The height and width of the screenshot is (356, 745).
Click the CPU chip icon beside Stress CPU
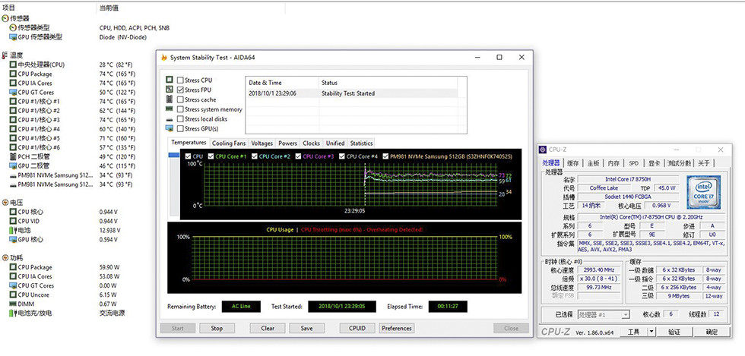pos(169,80)
